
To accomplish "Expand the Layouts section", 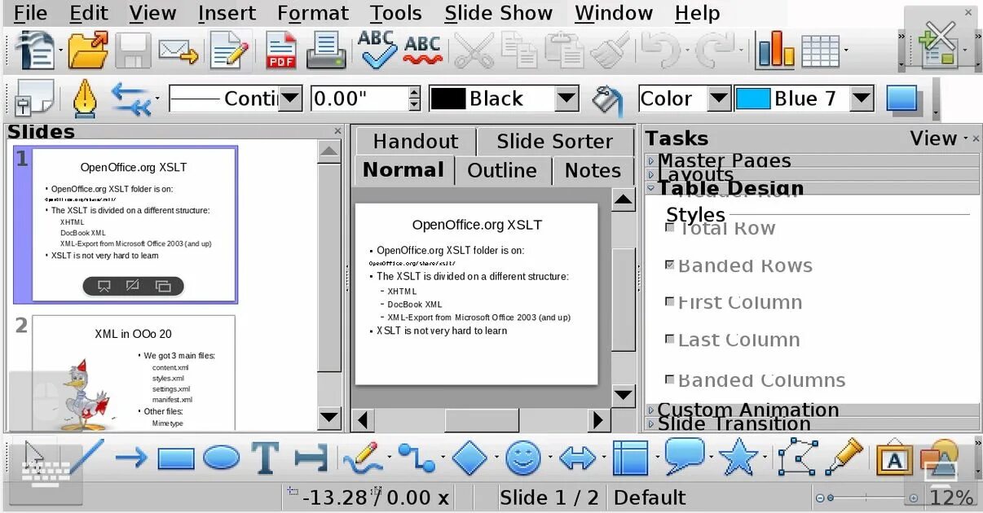I will [x=812, y=174].
